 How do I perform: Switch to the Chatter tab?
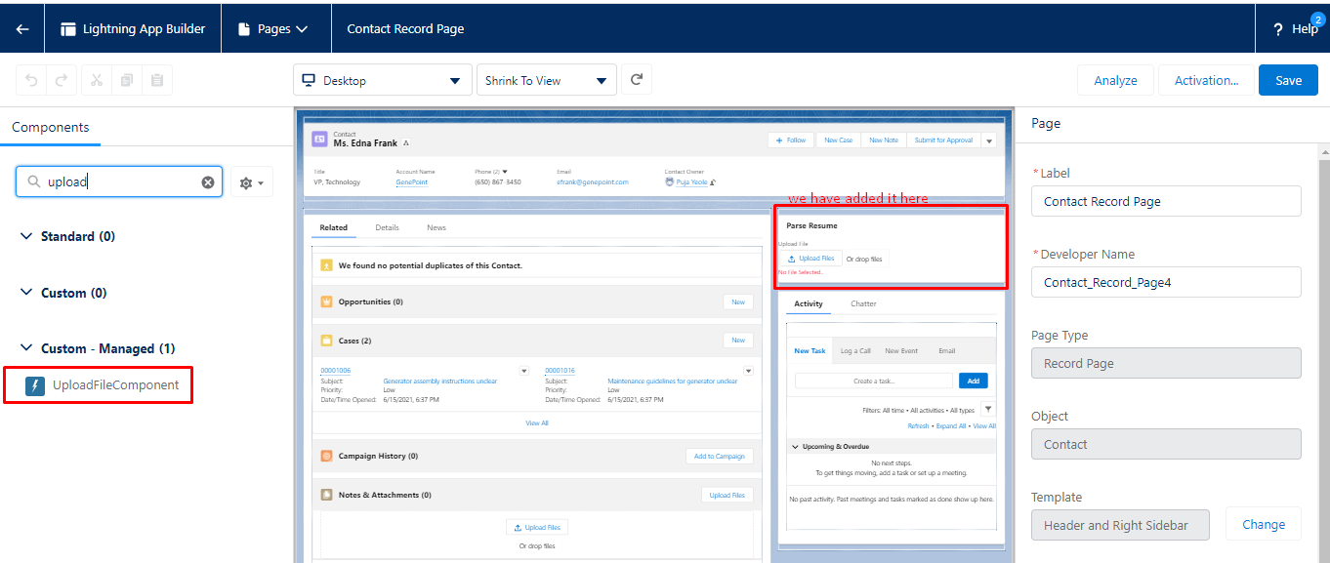(x=863, y=303)
